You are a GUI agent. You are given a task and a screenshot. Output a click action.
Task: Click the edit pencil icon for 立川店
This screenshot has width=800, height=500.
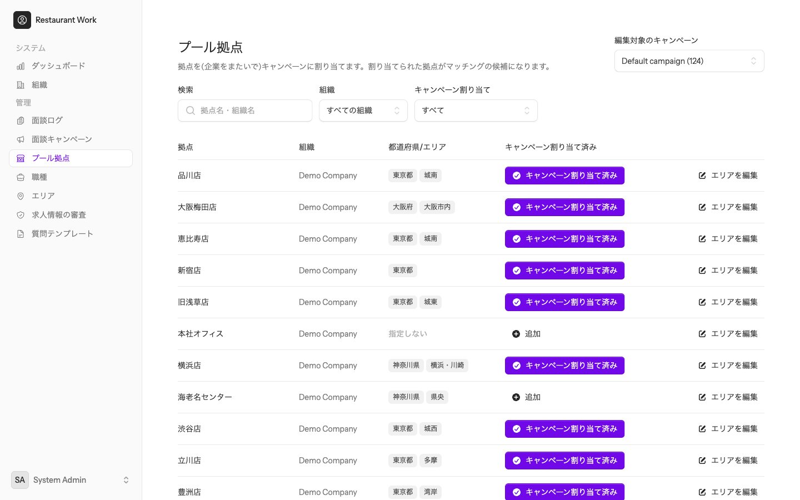(x=702, y=461)
